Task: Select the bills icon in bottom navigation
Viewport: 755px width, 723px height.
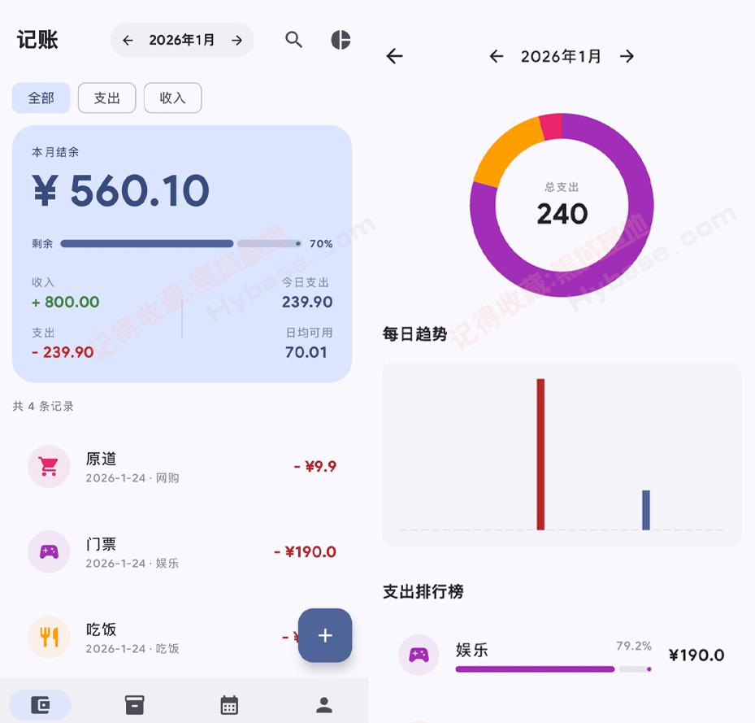Action: [134, 706]
